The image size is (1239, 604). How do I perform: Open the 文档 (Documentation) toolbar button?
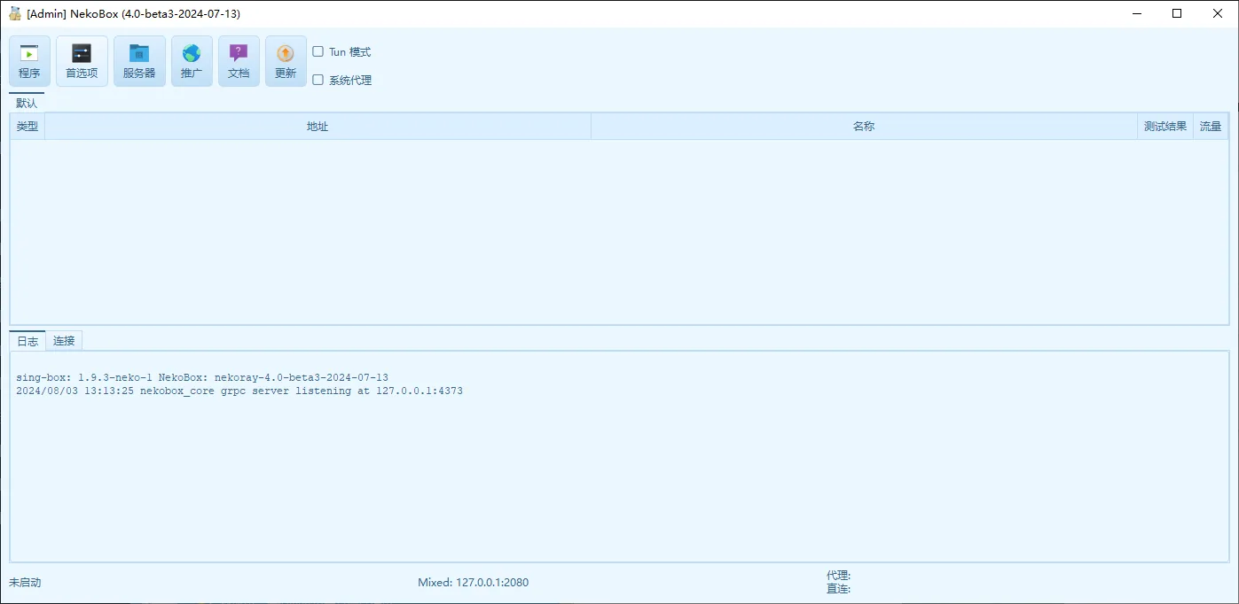pos(239,61)
